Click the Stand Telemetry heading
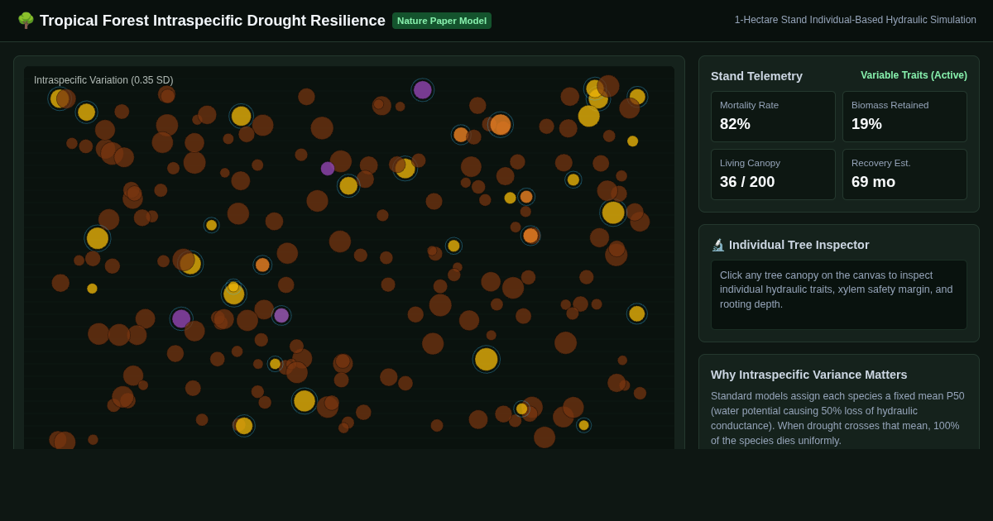The height and width of the screenshot is (521, 993). pyautogui.click(x=756, y=76)
